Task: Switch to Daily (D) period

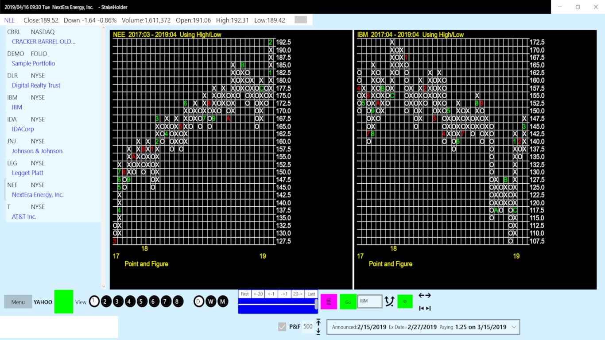Action: tap(199, 301)
